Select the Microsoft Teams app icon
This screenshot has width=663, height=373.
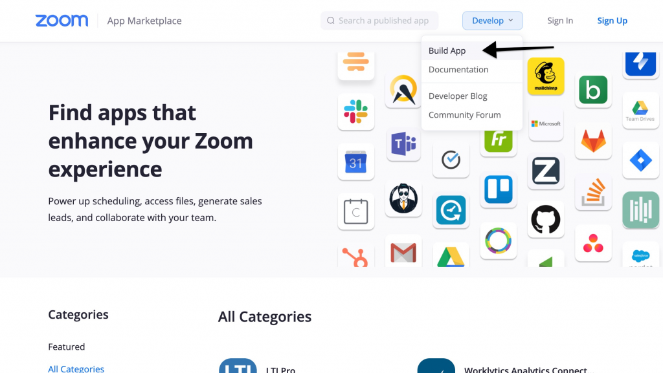coord(403,144)
